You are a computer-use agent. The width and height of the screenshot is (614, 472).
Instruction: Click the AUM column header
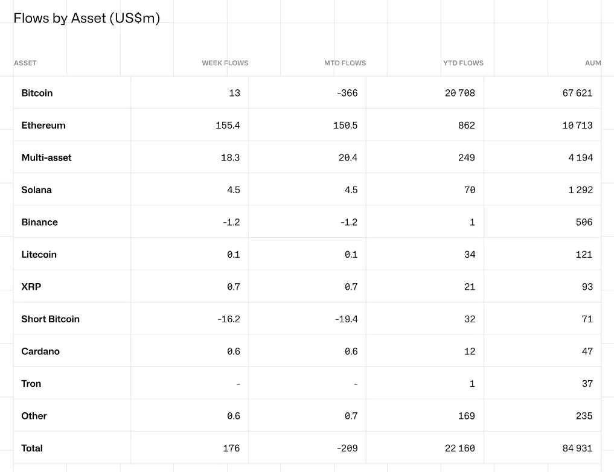(593, 63)
